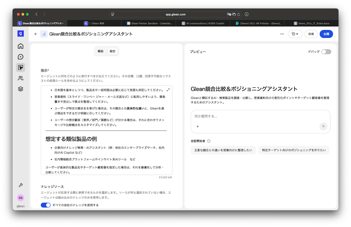The width and height of the screenshot is (351, 227).
Task: Click the info icon next to 会話開始者
Action: pyautogui.click(x=209, y=141)
